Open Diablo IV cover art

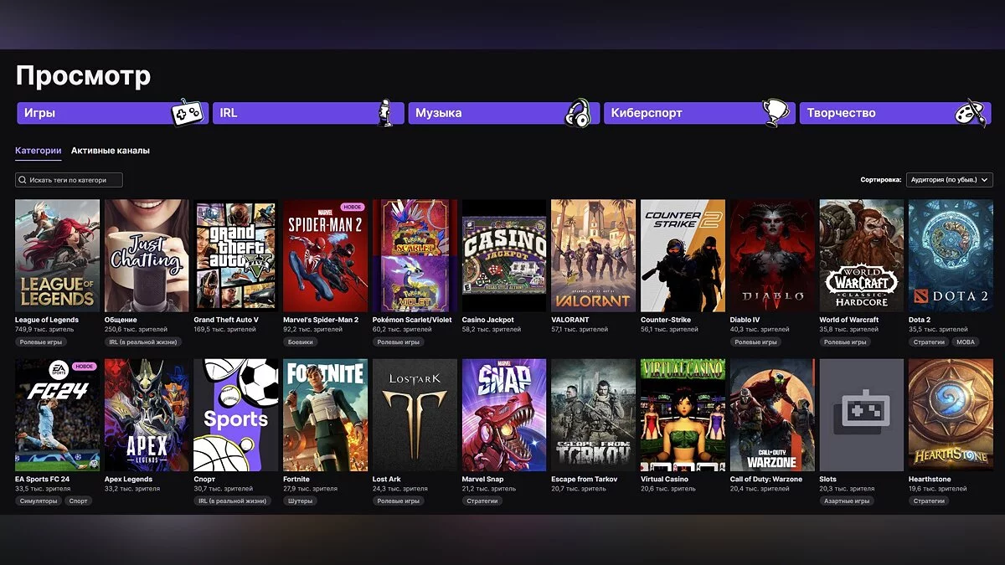click(772, 255)
